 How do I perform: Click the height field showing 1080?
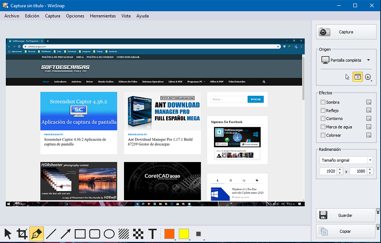click(359, 171)
